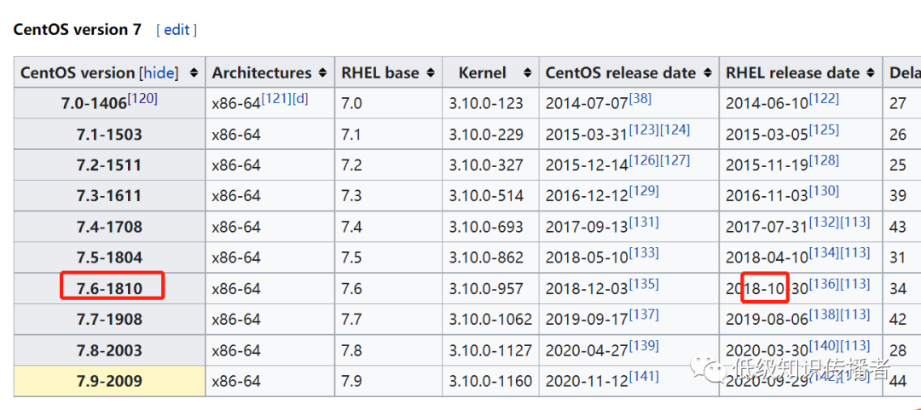Click the CentOS release date column header
This screenshot has width=921, height=410.
[628, 72]
